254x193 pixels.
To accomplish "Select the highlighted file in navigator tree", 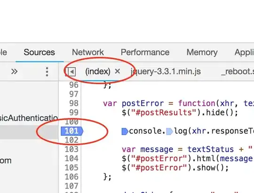I will tap(29, 132).
